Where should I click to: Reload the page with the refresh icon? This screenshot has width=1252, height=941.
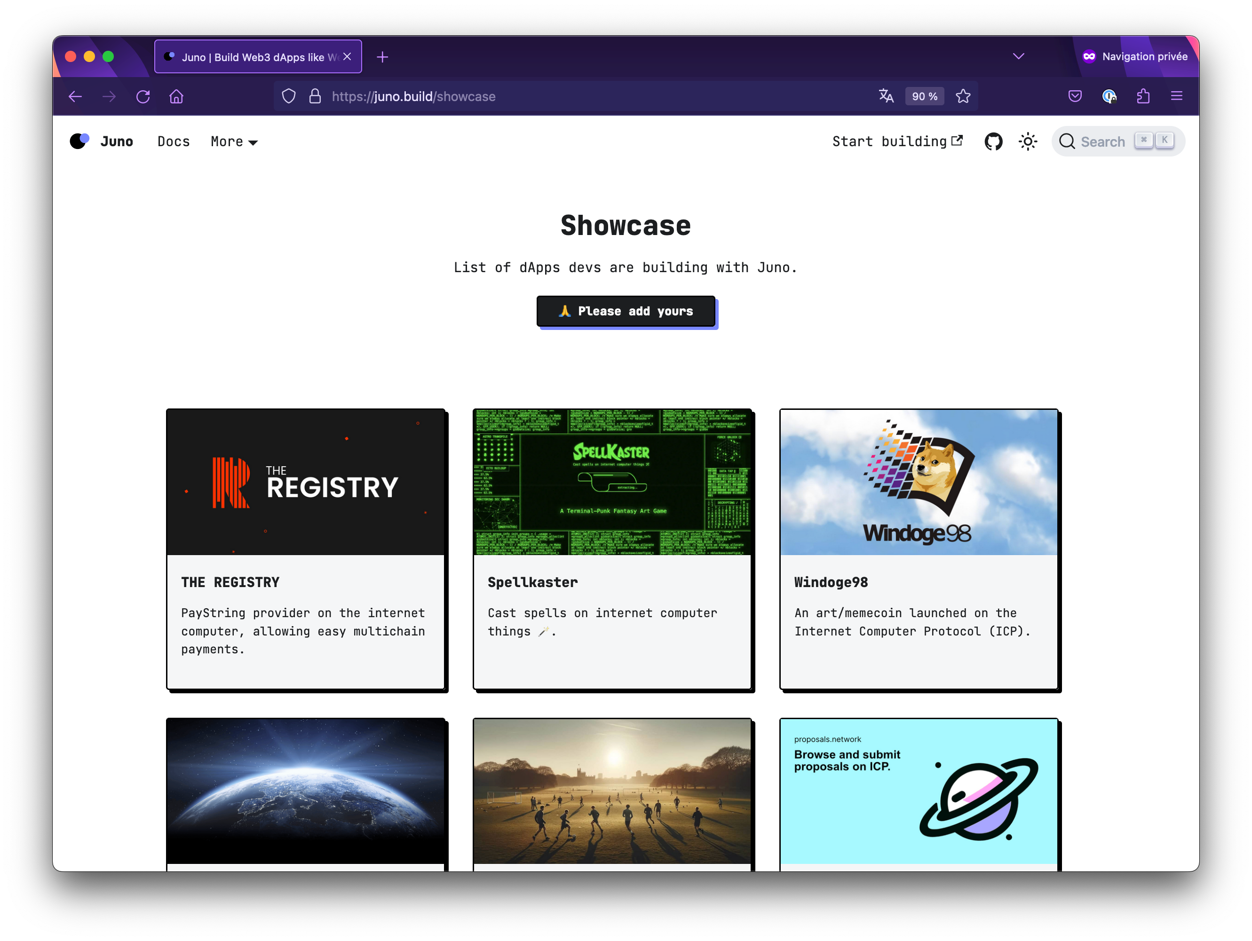click(x=143, y=96)
